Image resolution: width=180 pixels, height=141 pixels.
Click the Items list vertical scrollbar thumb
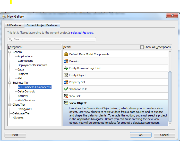click(170, 97)
